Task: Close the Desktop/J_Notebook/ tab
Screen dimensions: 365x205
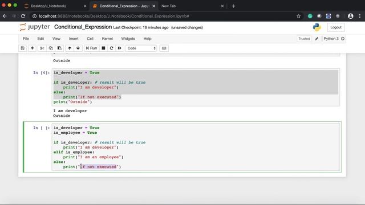Action: pos(85,6)
